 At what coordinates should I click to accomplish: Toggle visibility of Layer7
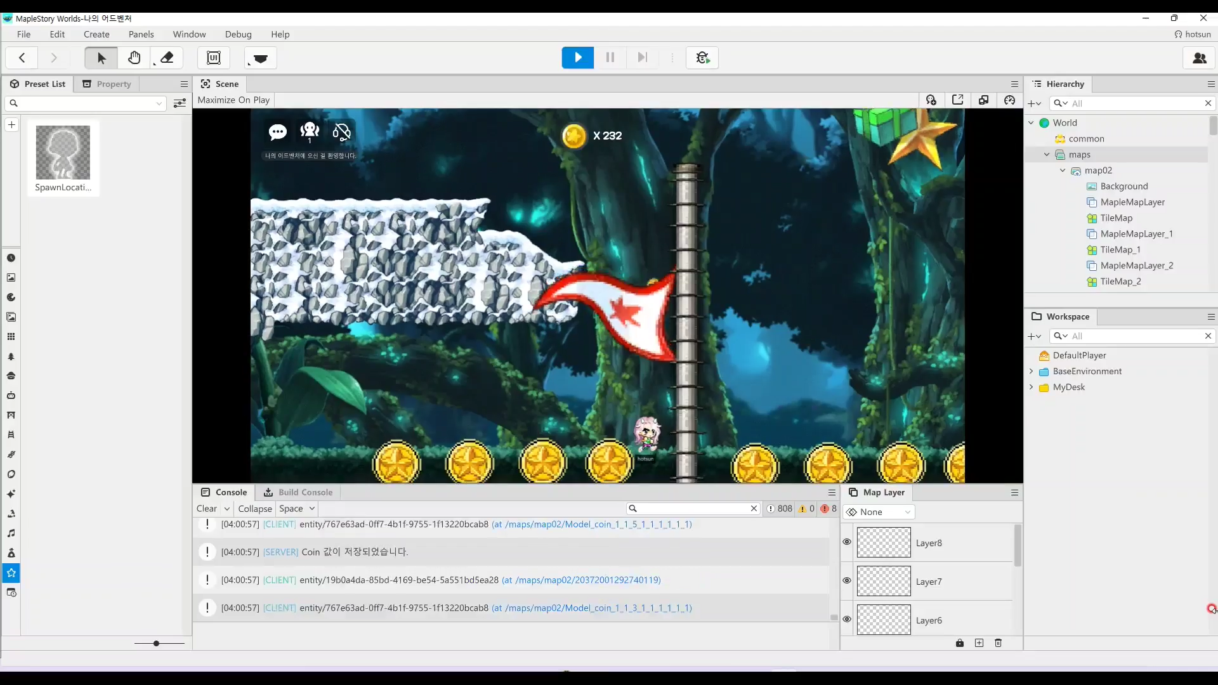[x=847, y=580]
